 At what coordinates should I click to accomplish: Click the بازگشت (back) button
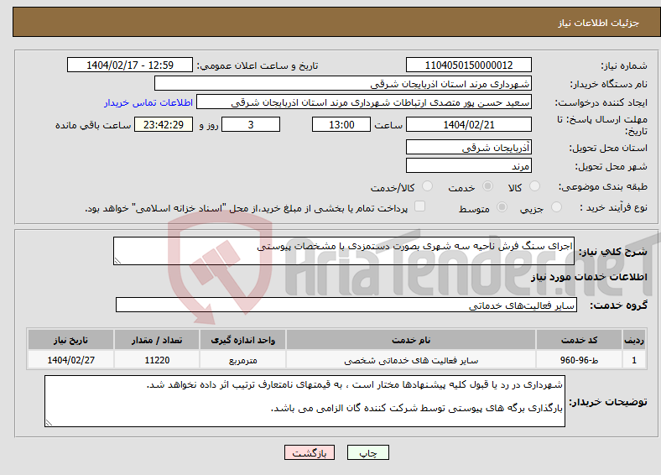(x=309, y=452)
